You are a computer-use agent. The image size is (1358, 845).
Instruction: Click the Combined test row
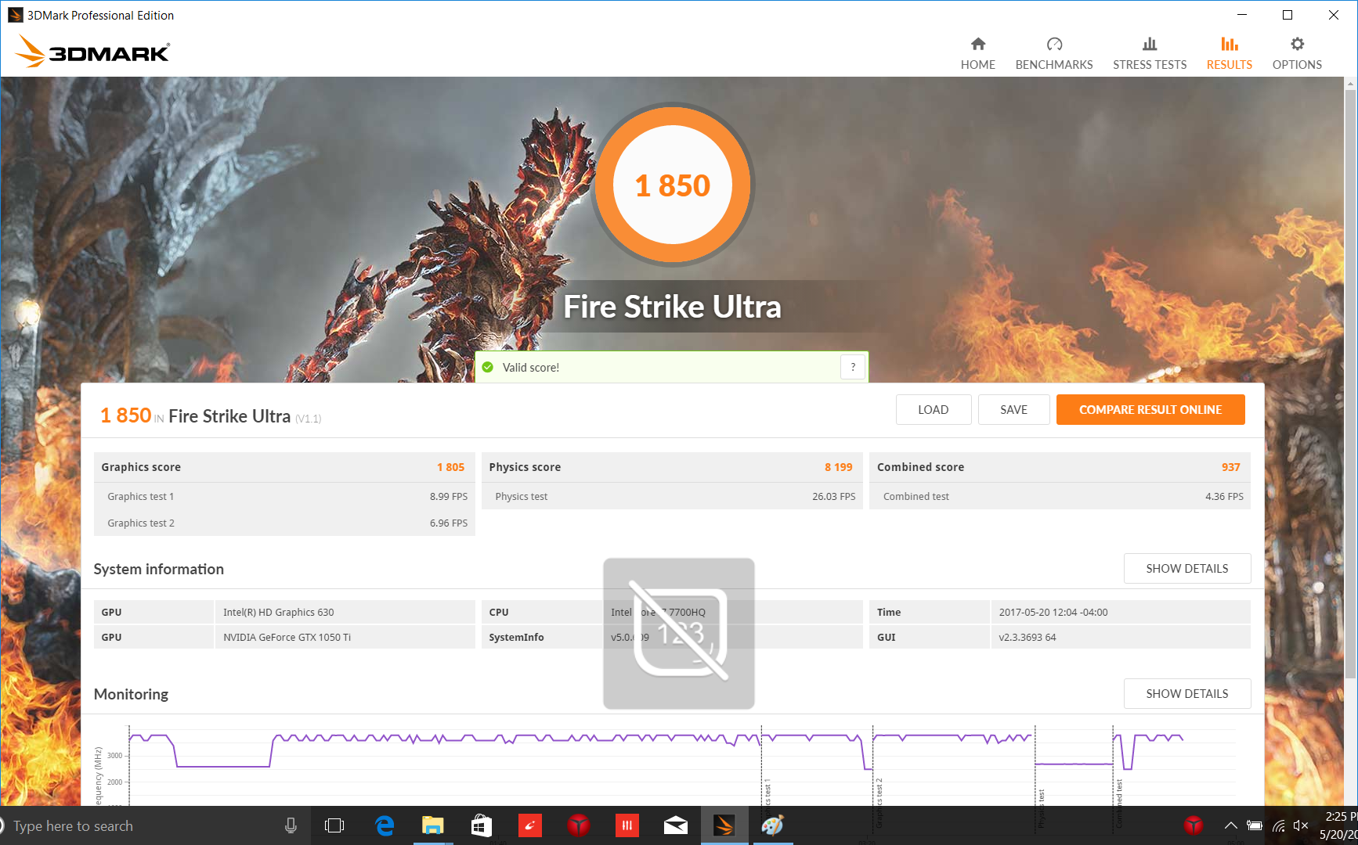(1060, 496)
